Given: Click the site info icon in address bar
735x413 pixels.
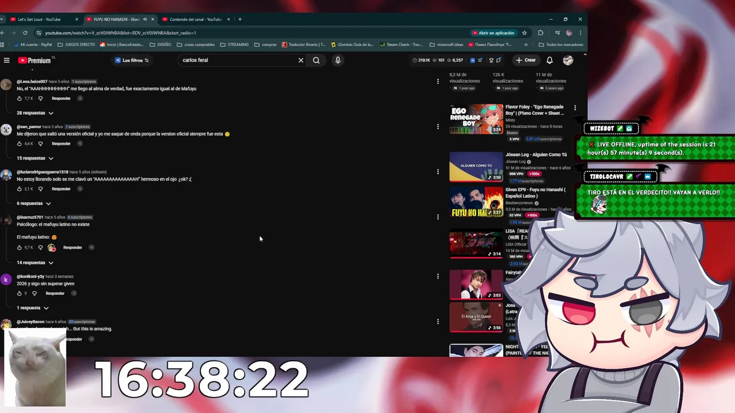Looking at the screenshot, I should pyautogui.click(x=38, y=33).
